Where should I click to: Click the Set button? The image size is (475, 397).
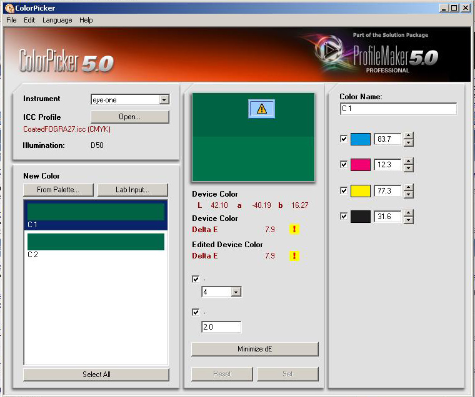click(287, 374)
